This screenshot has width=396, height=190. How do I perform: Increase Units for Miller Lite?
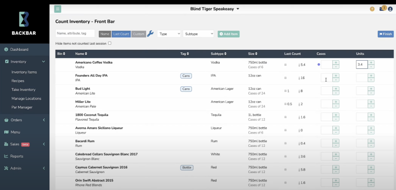371,102
